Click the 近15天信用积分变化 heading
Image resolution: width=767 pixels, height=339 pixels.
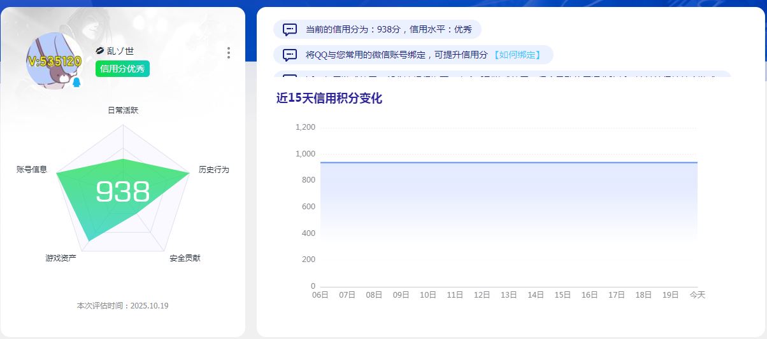[x=329, y=98]
